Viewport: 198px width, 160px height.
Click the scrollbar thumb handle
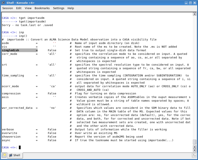tap(195, 142)
